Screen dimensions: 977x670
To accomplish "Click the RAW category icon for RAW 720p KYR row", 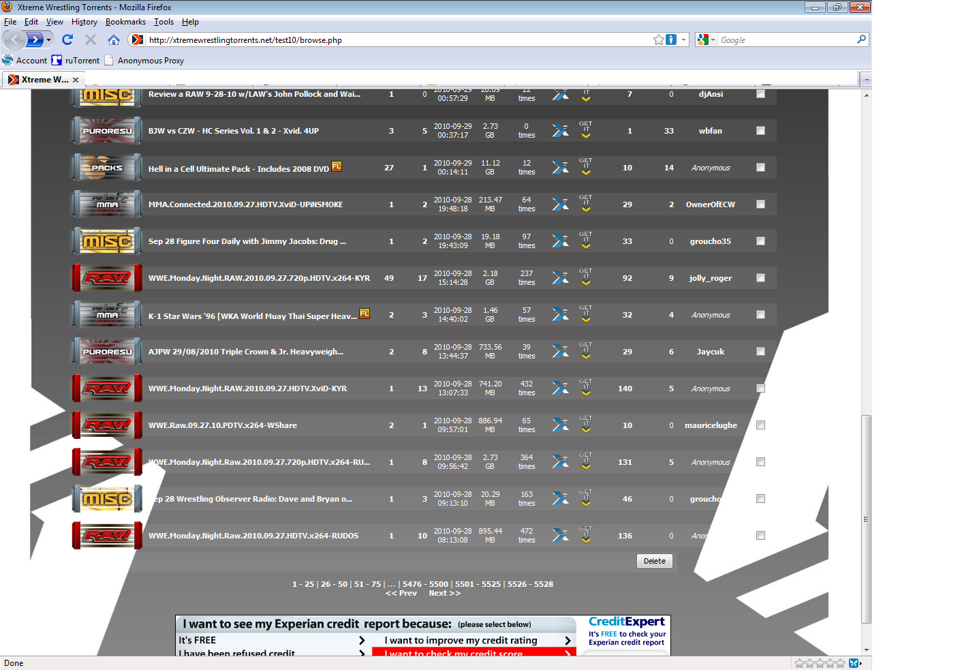I will pos(107,278).
